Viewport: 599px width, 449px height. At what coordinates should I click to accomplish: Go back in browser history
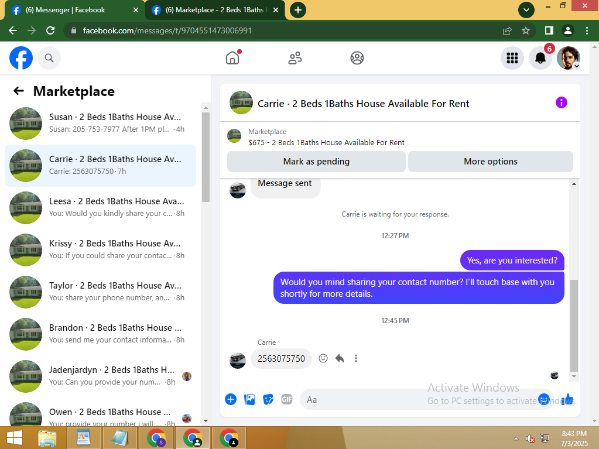pyautogui.click(x=13, y=30)
